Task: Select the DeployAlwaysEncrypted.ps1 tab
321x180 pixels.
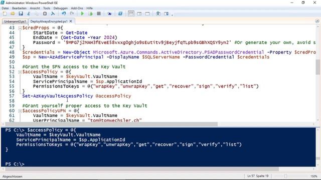Action: pyautogui.click(x=49, y=21)
